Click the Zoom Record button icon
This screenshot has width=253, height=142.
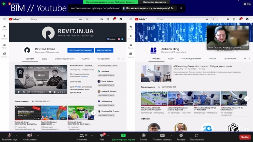click(x=143, y=135)
